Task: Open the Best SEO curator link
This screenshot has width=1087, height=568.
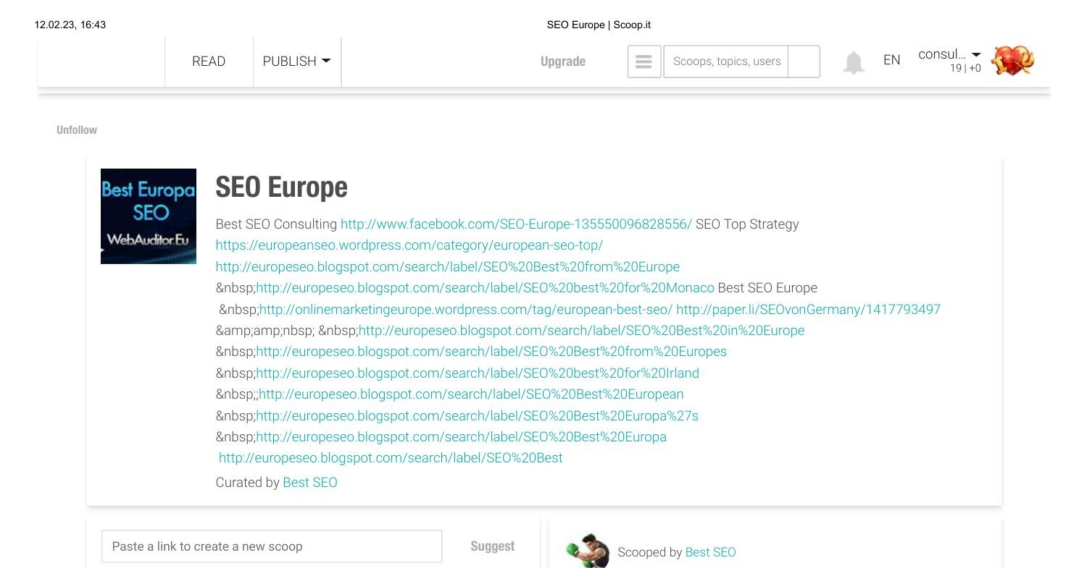Action: [x=310, y=482]
